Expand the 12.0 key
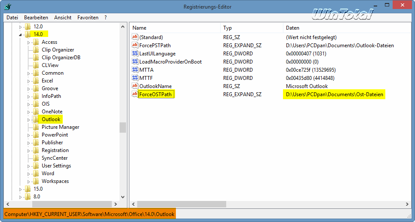The image size is (415, 222). (21, 27)
